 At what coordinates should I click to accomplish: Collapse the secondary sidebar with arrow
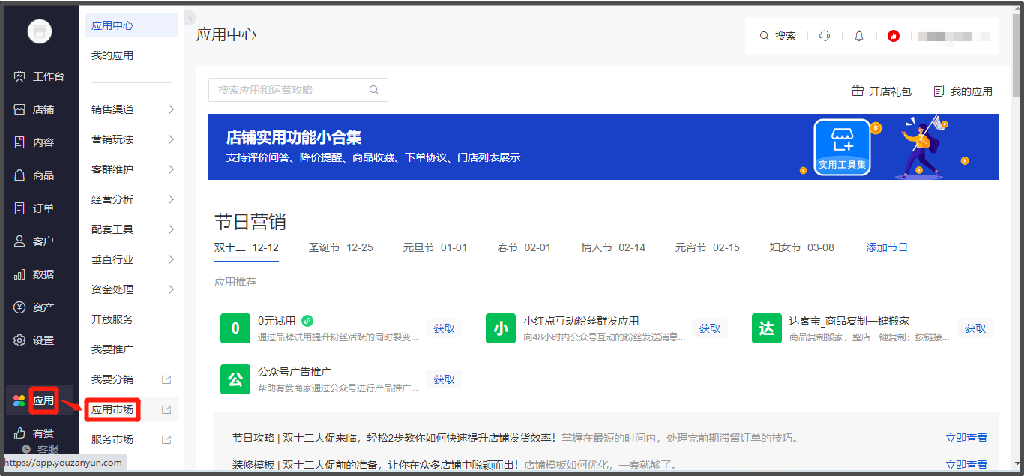(x=190, y=17)
